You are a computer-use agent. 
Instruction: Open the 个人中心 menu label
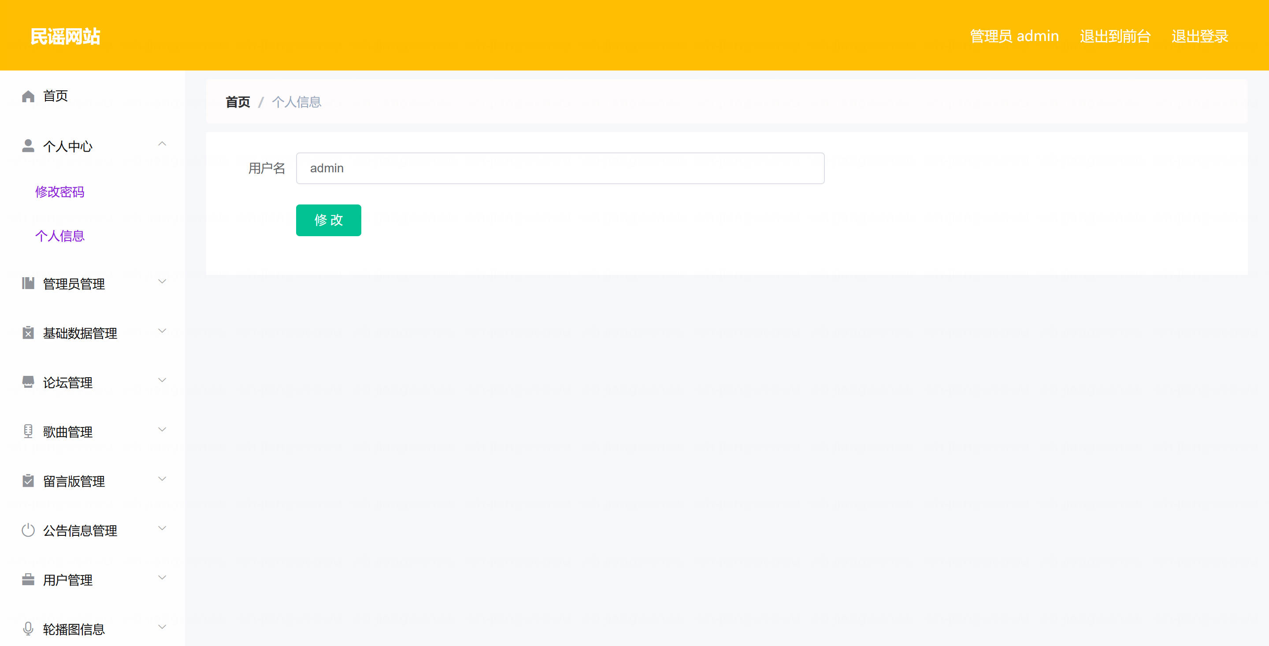click(x=67, y=146)
